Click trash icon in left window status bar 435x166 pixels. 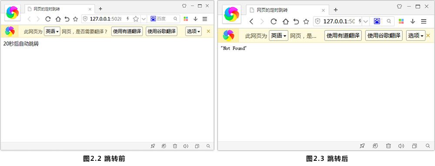[x=175, y=146]
